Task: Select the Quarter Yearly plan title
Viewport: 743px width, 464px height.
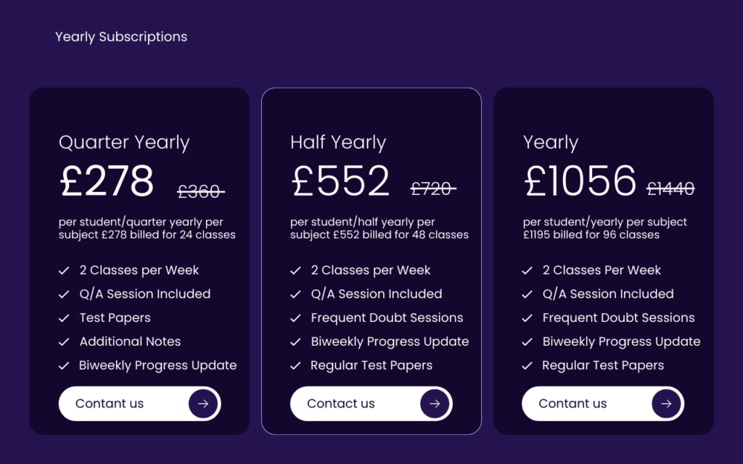Action: (x=124, y=143)
